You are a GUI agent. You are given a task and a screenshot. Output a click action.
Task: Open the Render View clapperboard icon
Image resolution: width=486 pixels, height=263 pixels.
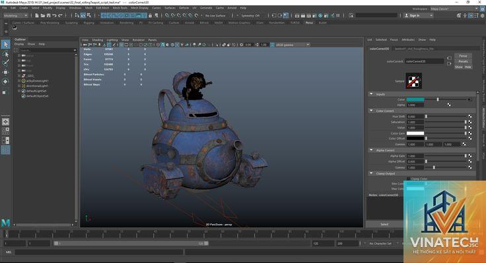[x=297, y=15]
